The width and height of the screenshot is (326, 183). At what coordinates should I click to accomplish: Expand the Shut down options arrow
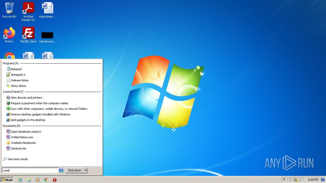[86, 170]
